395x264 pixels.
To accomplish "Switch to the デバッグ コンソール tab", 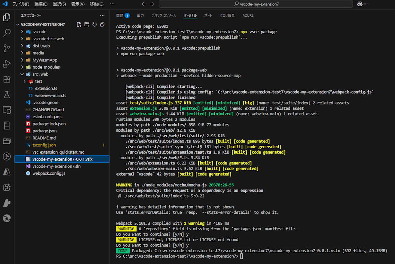I will tap(164, 15).
